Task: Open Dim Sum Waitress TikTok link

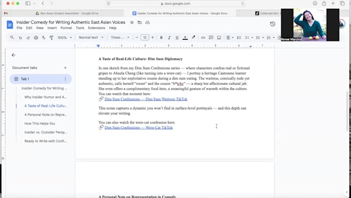Action: [146, 99]
